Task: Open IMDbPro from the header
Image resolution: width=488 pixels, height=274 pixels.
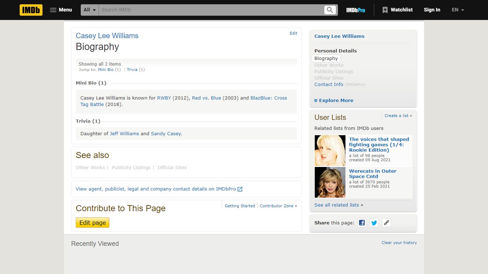Action: click(x=355, y=10)
